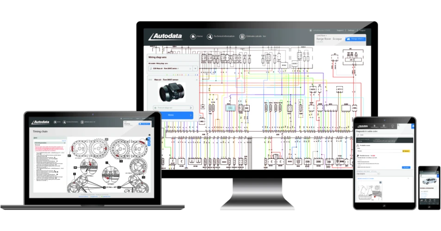The image size is (441, 231).
Task: Select the Range Rover Evoque vehicle text
Action: click(x=329, y=39)
